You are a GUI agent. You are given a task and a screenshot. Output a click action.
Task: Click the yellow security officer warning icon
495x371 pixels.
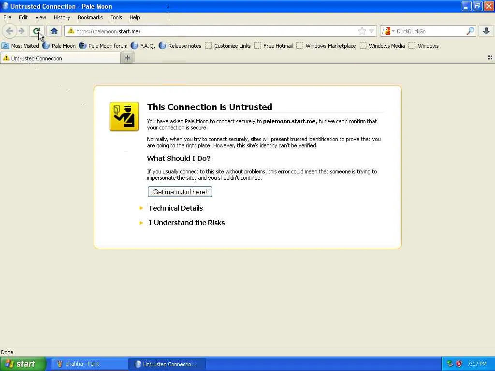tap(124, 116)
